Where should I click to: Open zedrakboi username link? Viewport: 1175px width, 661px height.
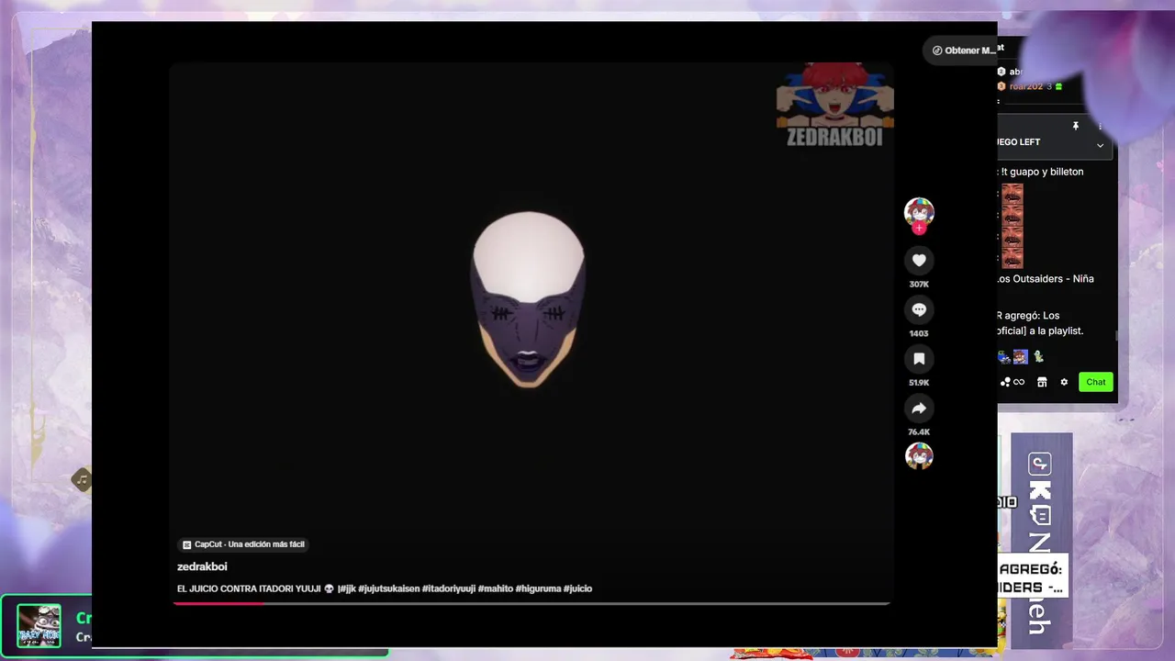pyautogui.click(x=202, y=566)
